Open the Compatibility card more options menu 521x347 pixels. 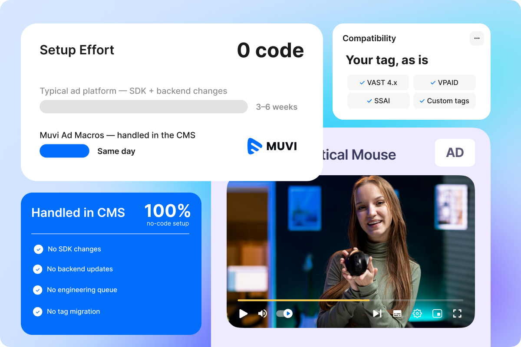coord(477,38)
